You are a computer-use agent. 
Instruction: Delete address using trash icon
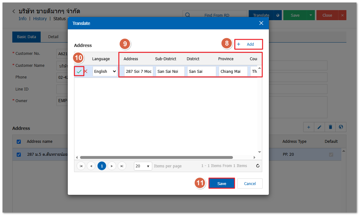[330, 127]
